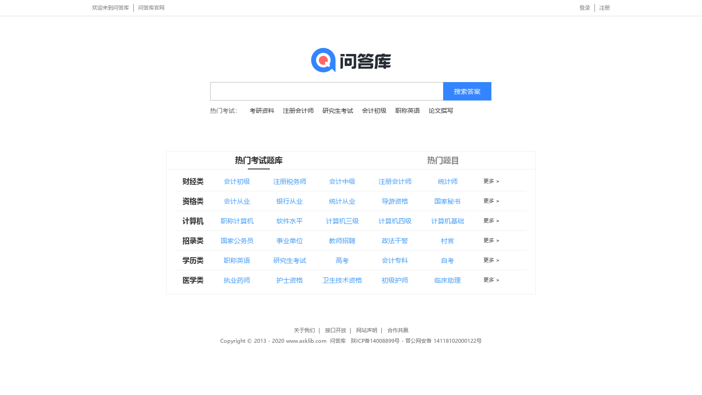Open 注册 in the top bar
Viewport: 702px width, 395px height.
click(x=605, y=8)
